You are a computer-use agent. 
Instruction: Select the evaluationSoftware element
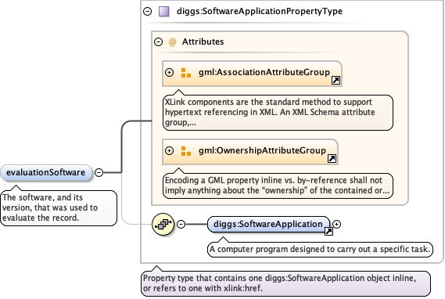pyautogui.click(x=46, y=173)
